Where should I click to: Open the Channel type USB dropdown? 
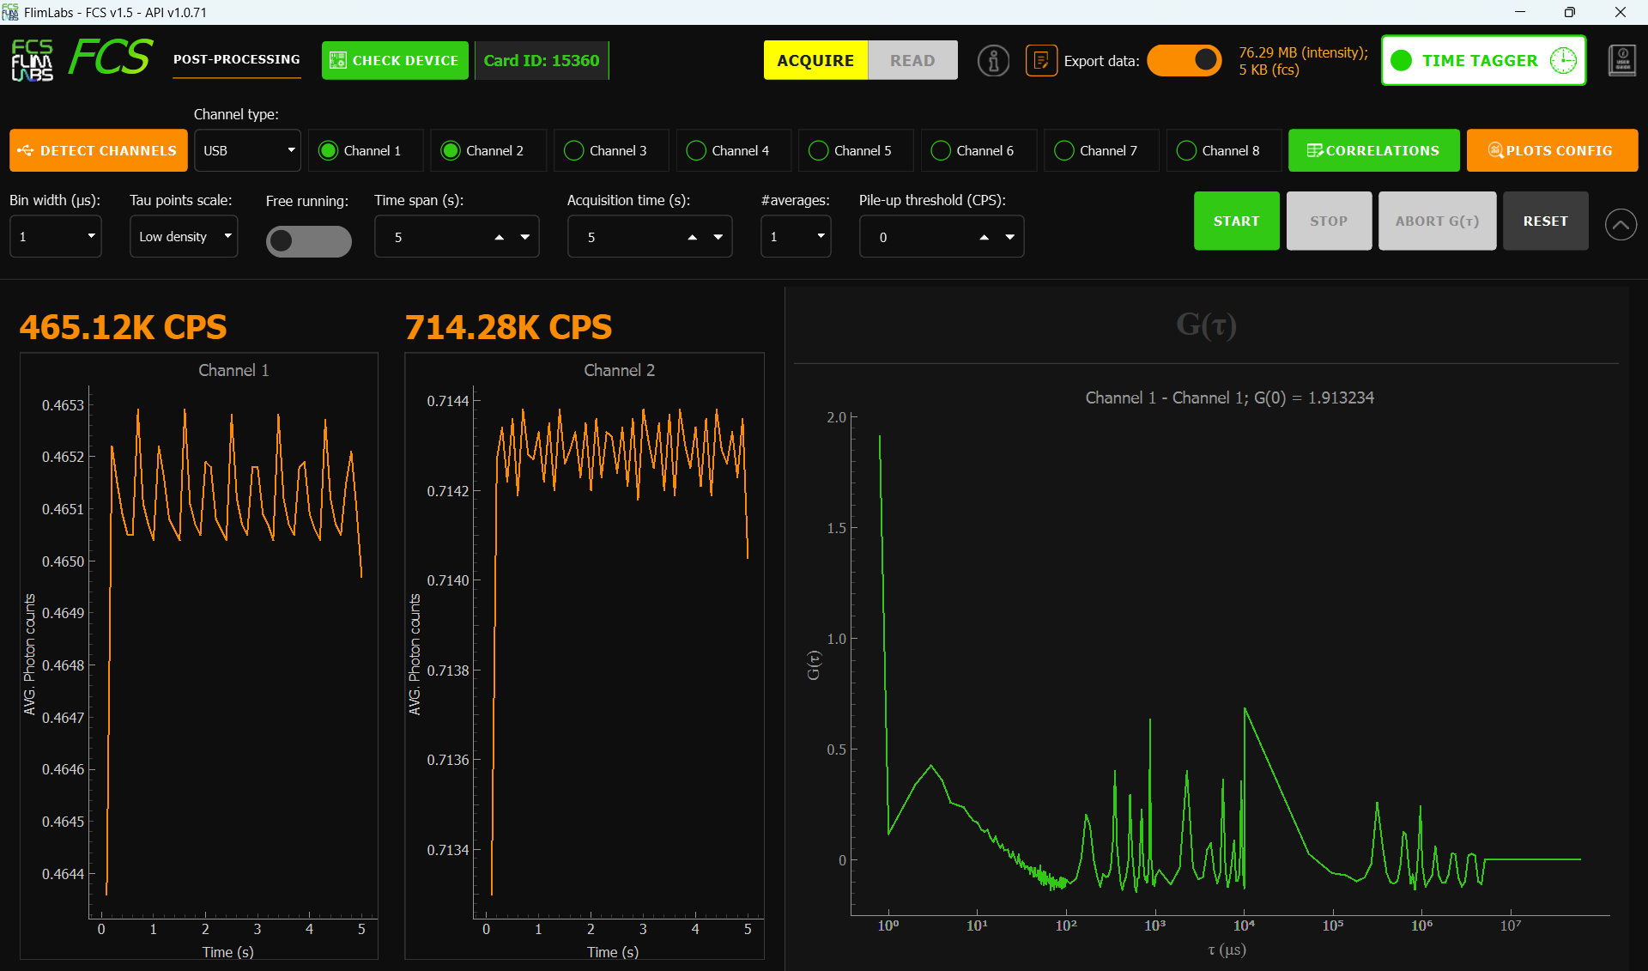pos(247,151)
